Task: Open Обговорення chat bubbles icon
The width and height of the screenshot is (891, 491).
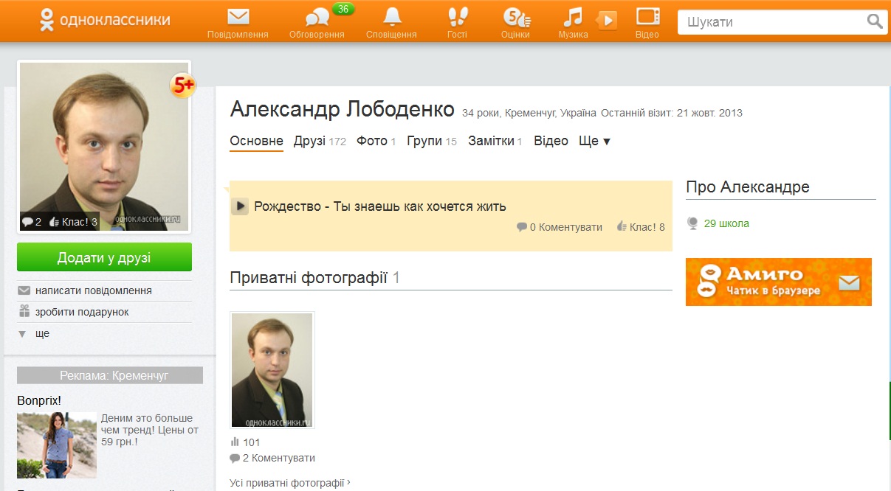Action: click(317, 18)
